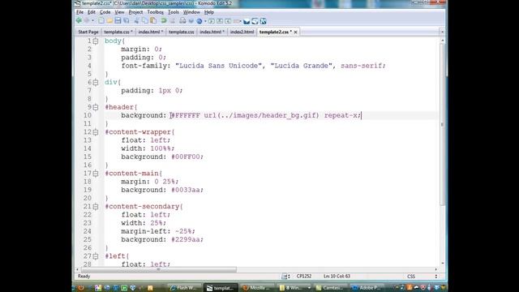Copy selection using the Copy icon
Image resolution: width=519 pixels, height=292 pixels.
point(145,21)
